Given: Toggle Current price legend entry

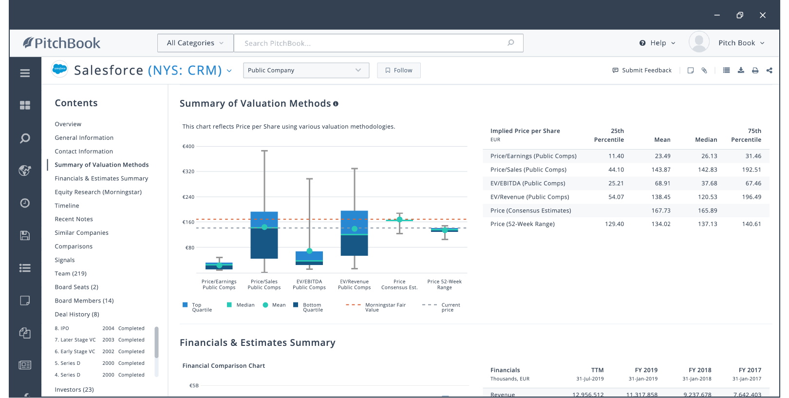Looking at the screenshot, I should (441, 307).
